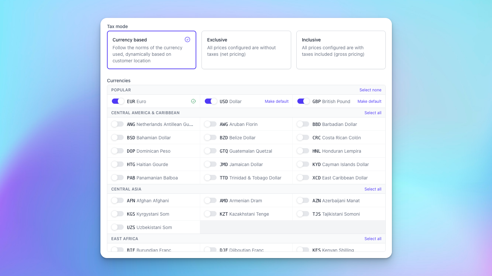Make GBP British Pound the default

pos(369,101)
